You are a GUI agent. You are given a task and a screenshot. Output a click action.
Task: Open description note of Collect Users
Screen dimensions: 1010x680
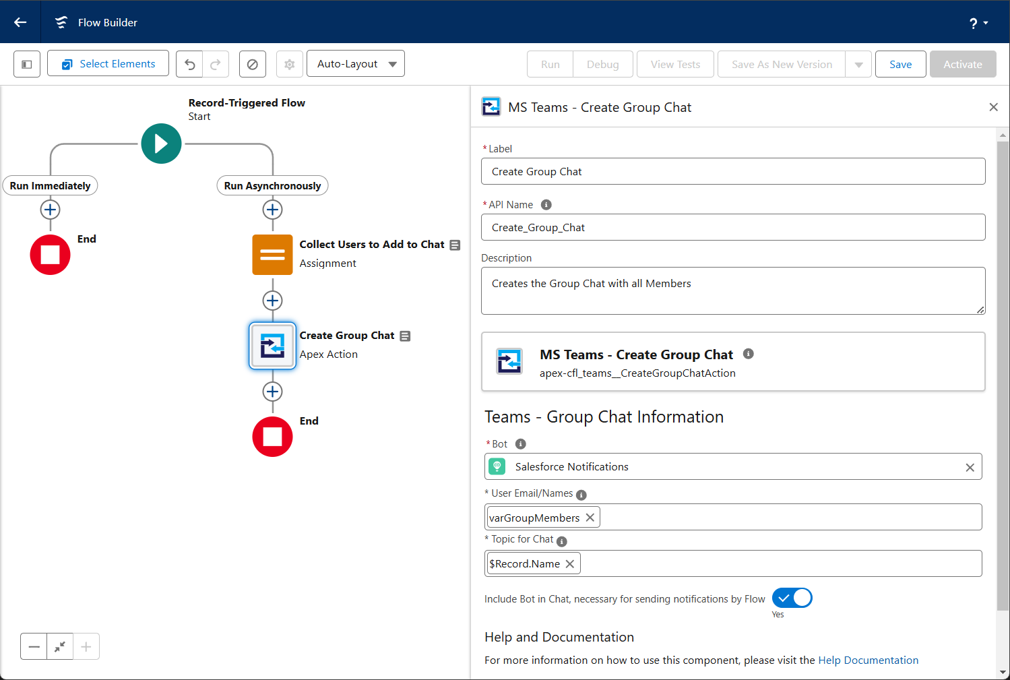click(x=455, y=245)
